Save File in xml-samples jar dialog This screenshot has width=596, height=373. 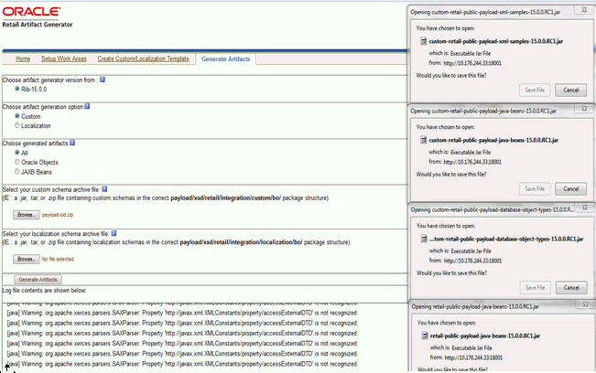click(535, 90)
